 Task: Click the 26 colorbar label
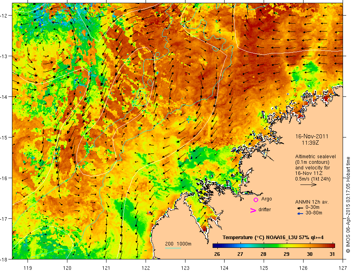(217, 254)
